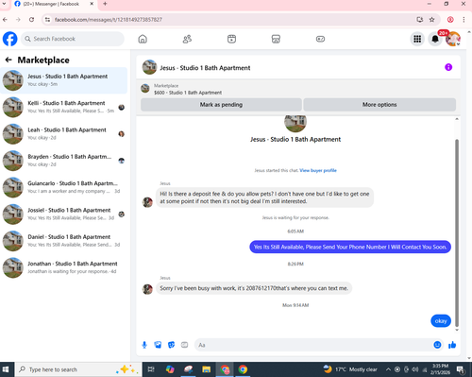Click the browser address bar URL
472x377 pixels.
click(109, 20)
